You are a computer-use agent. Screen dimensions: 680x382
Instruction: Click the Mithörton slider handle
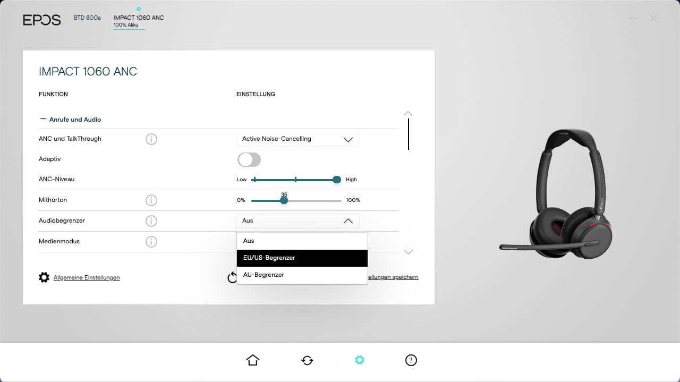[284, 200]
